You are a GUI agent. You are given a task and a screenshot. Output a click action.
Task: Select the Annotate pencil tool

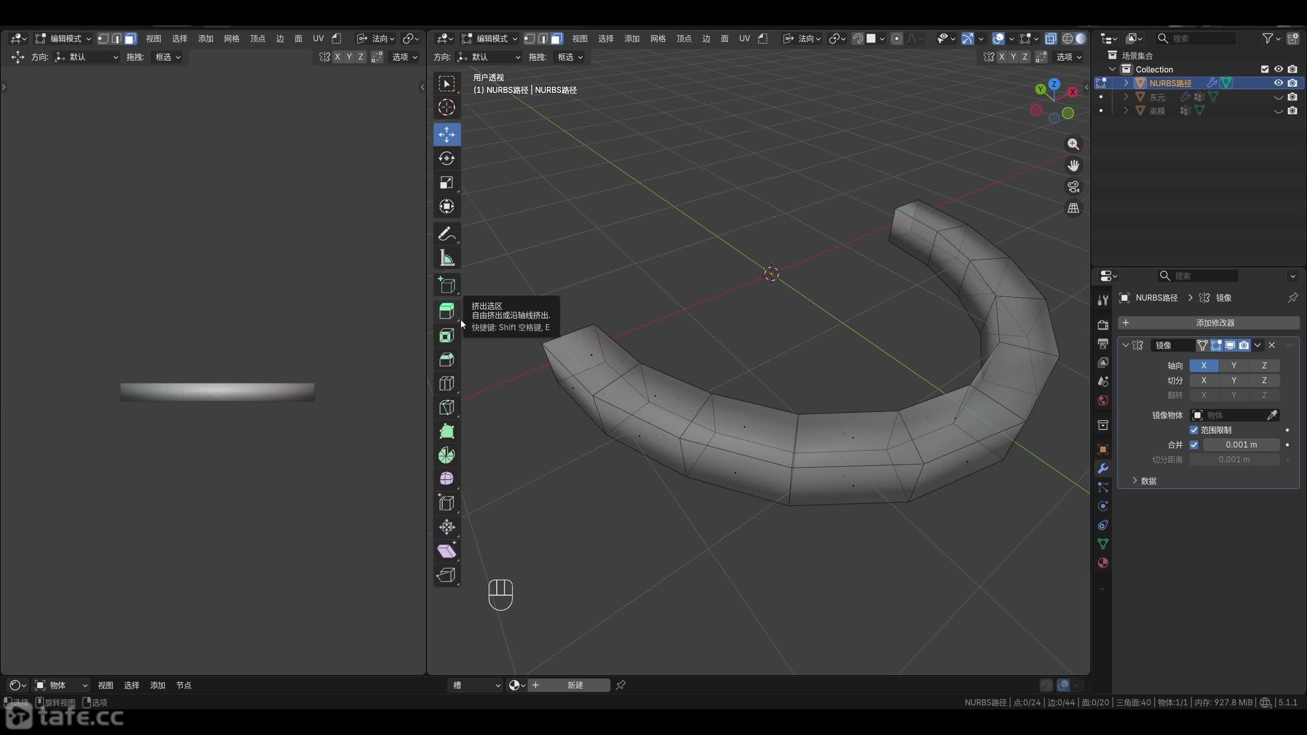coord(447,234)
